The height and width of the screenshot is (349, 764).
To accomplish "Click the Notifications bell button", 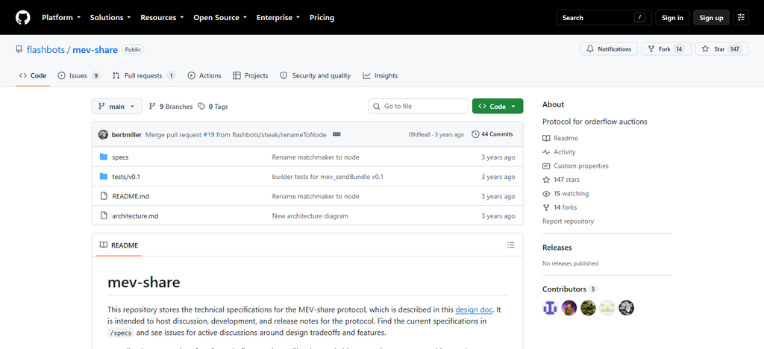I will [x=609, y=49].
